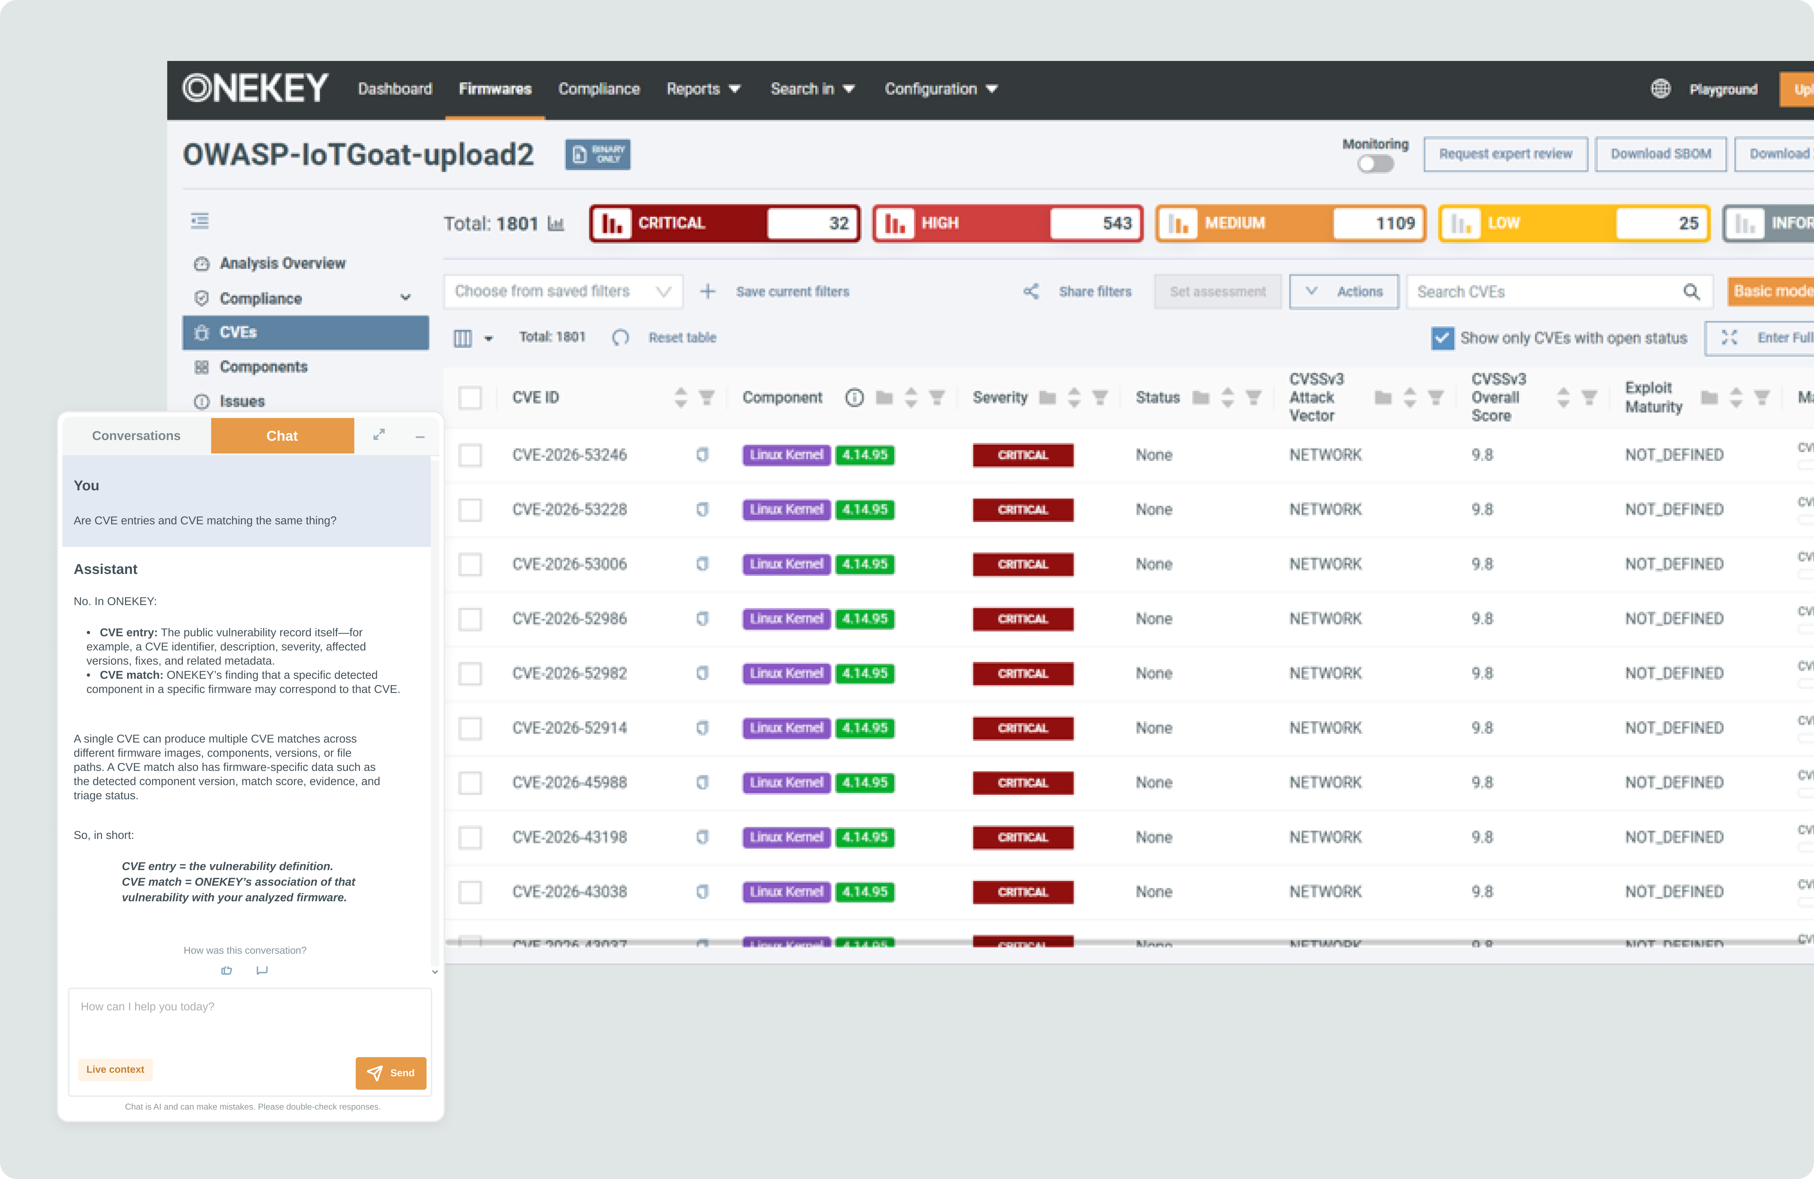
Task: Filter by the MEDIUM severity bar
Action: click(1291, 223)
